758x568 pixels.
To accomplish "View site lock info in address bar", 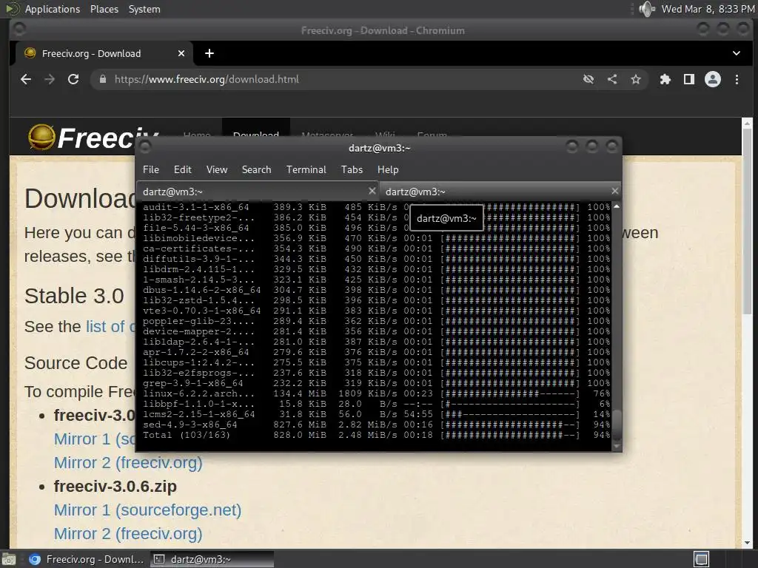I will [102, 79].
